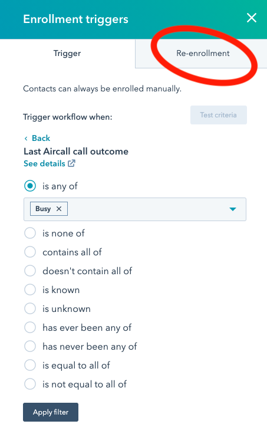Select "contains all of" radio button
Image resolution: width=267 pixels, height=434 pixels.
pos(30,252)
